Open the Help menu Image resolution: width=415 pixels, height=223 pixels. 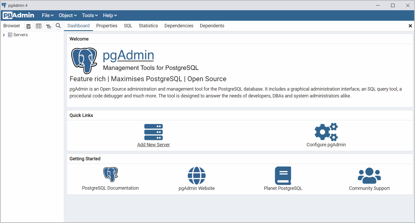pos(110,15)
